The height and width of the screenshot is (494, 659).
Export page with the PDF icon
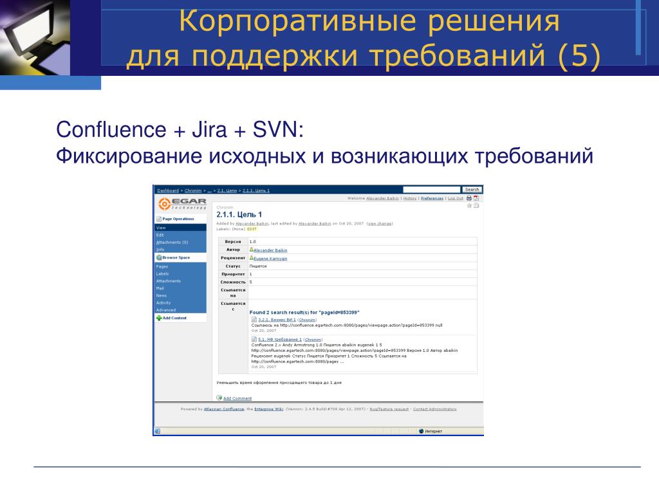click(476, 198)
